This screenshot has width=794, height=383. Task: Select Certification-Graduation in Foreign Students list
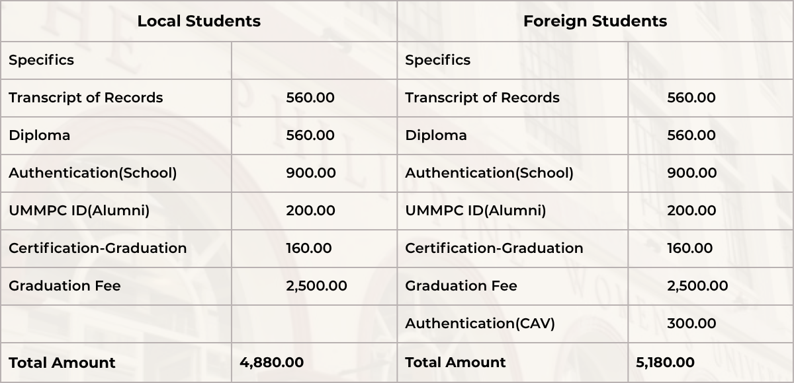[494, 248]
